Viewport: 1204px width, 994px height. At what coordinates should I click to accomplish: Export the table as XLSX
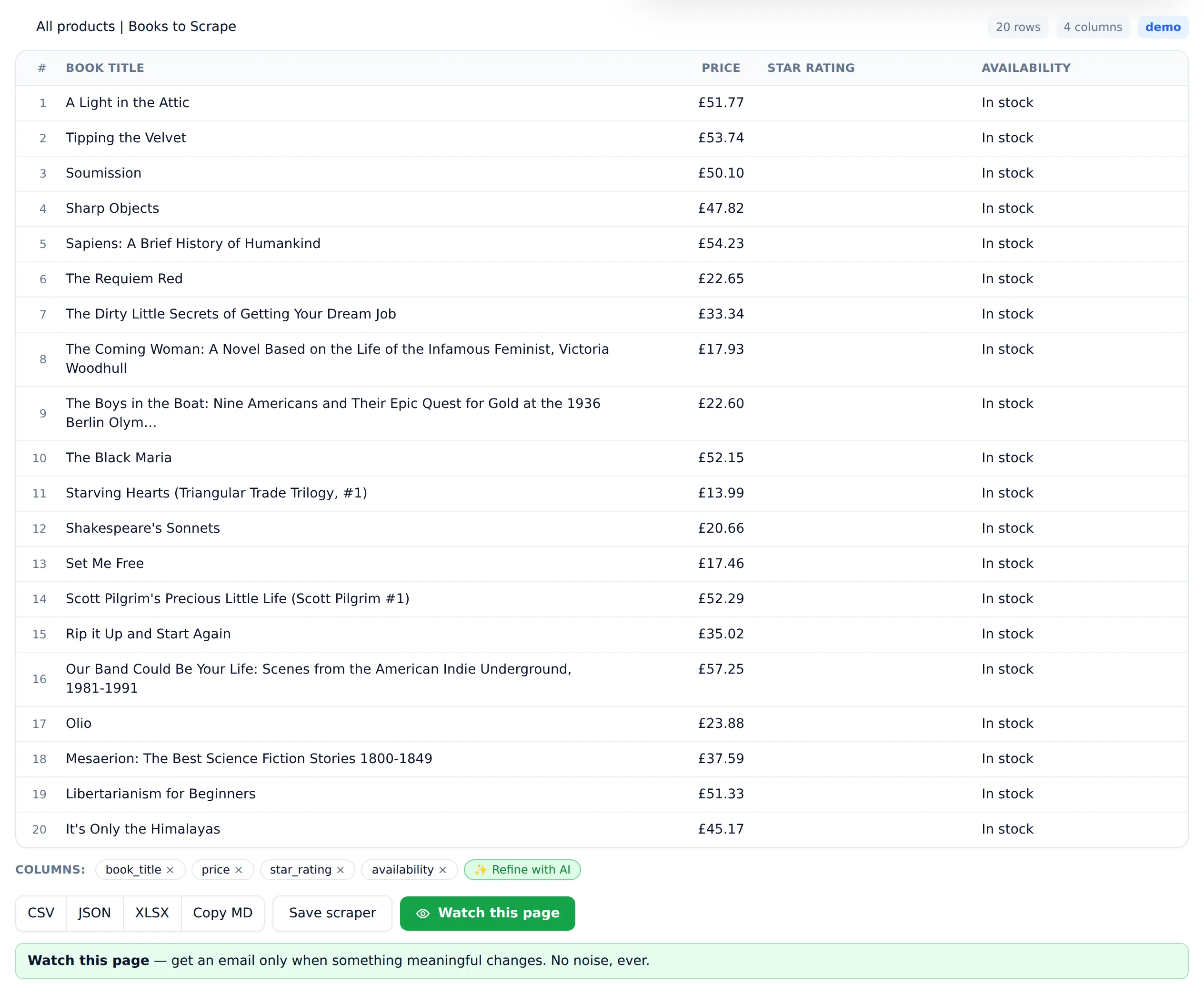point(152,913)
